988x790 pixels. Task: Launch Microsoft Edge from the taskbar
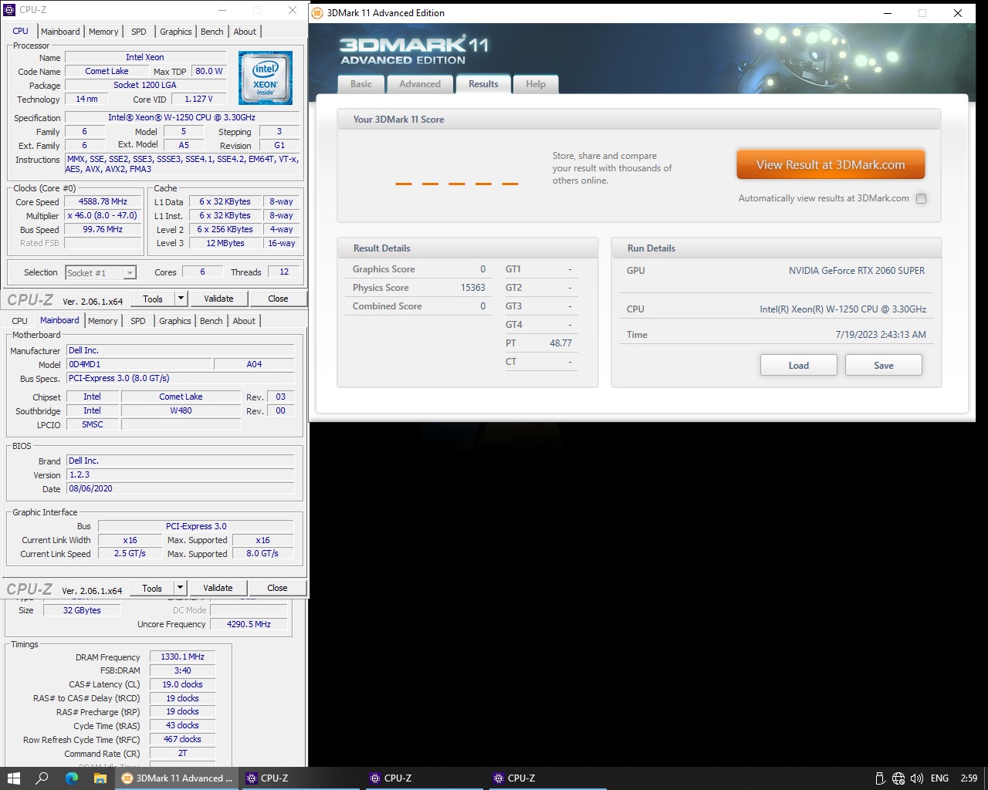point(72,778)
